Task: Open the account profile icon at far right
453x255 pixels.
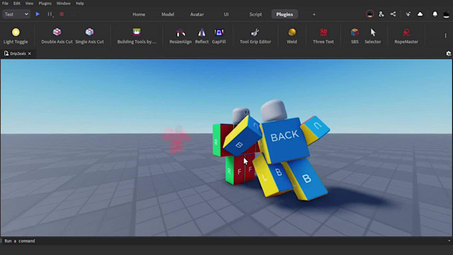Action: [446, 15]
